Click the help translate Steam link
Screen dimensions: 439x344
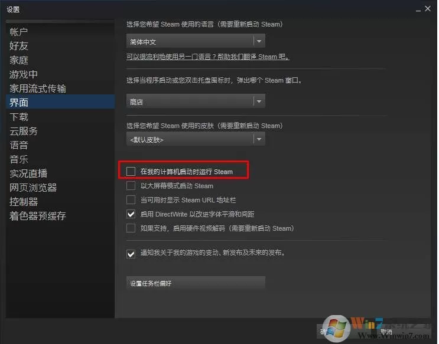208,57
